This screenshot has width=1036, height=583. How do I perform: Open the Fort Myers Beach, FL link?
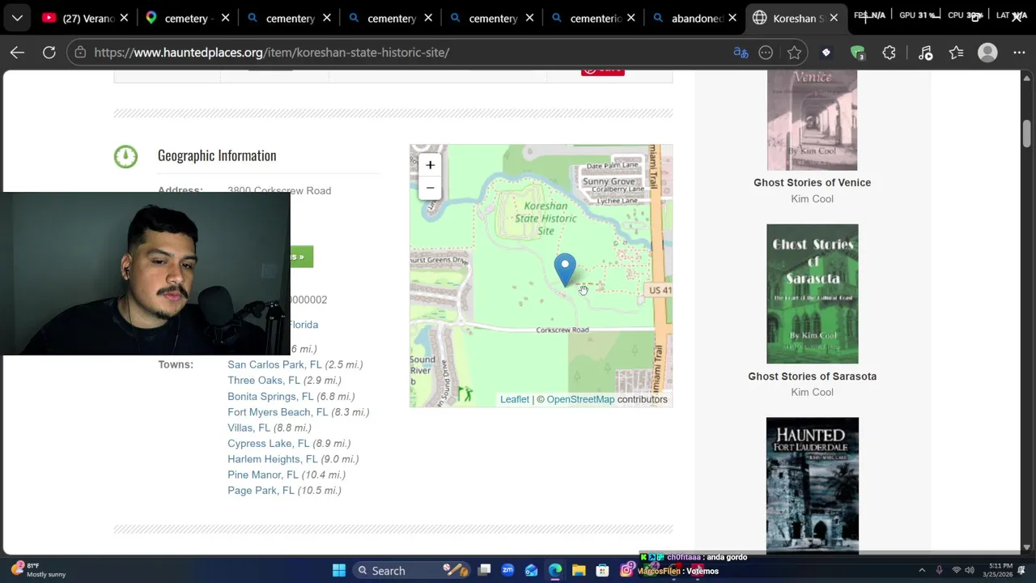click(278, 412)
